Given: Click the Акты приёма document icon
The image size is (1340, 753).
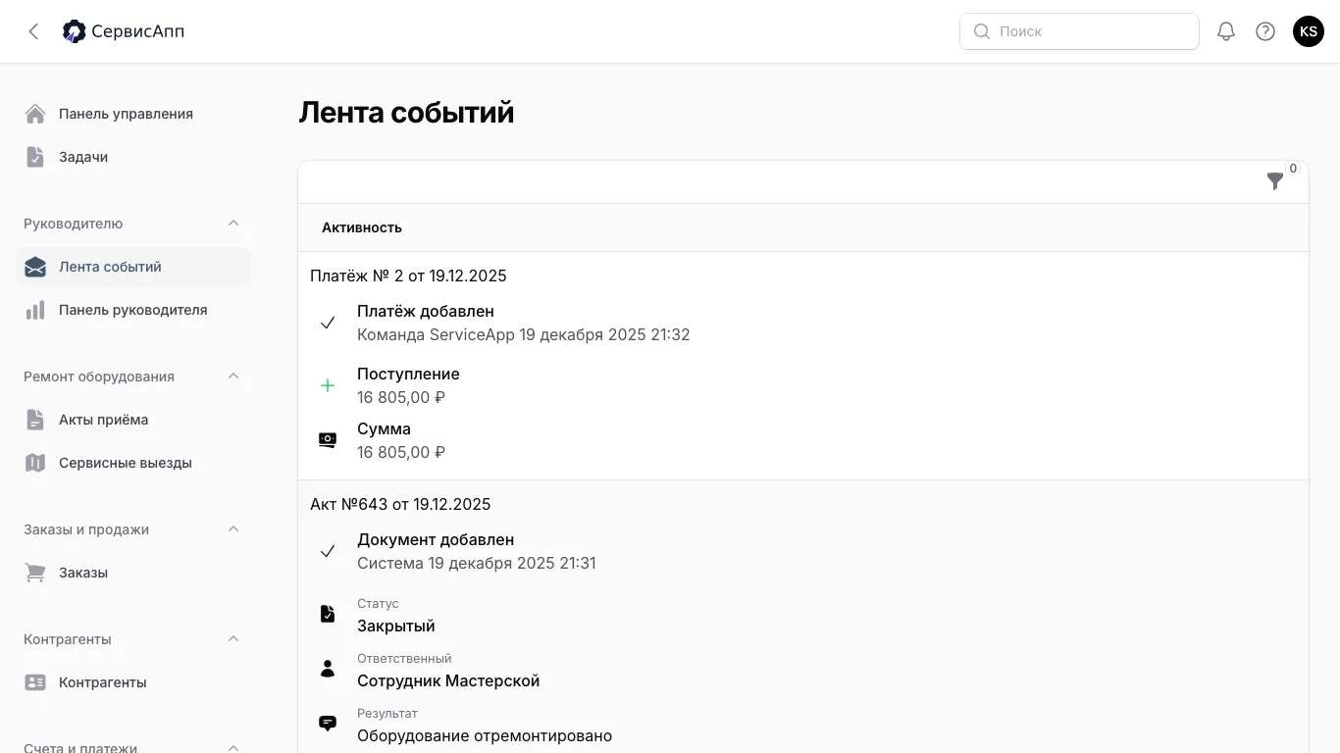Looking at the screenshot, I should click(x=35, y=420).
